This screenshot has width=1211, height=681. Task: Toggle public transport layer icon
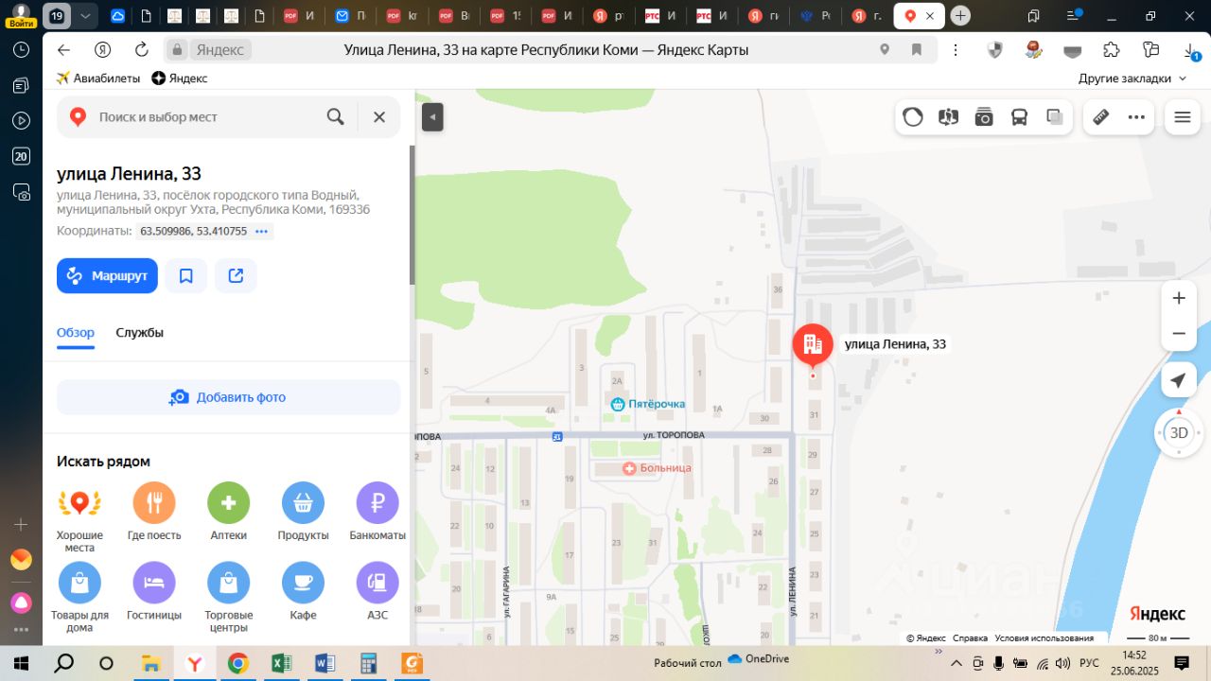click(1019, 117)
